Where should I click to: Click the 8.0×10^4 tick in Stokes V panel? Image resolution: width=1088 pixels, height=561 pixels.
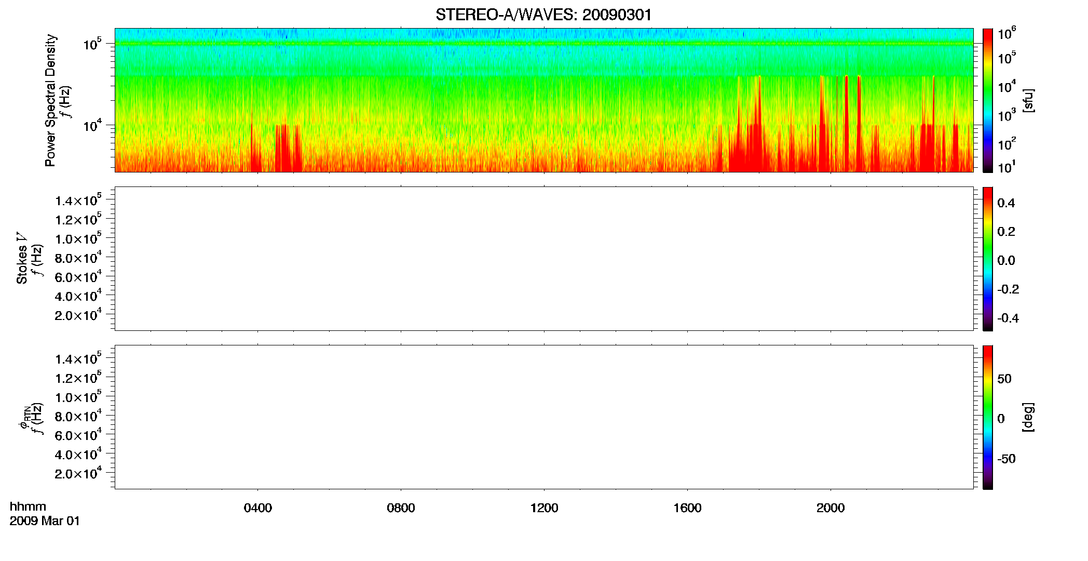(78, 258)
